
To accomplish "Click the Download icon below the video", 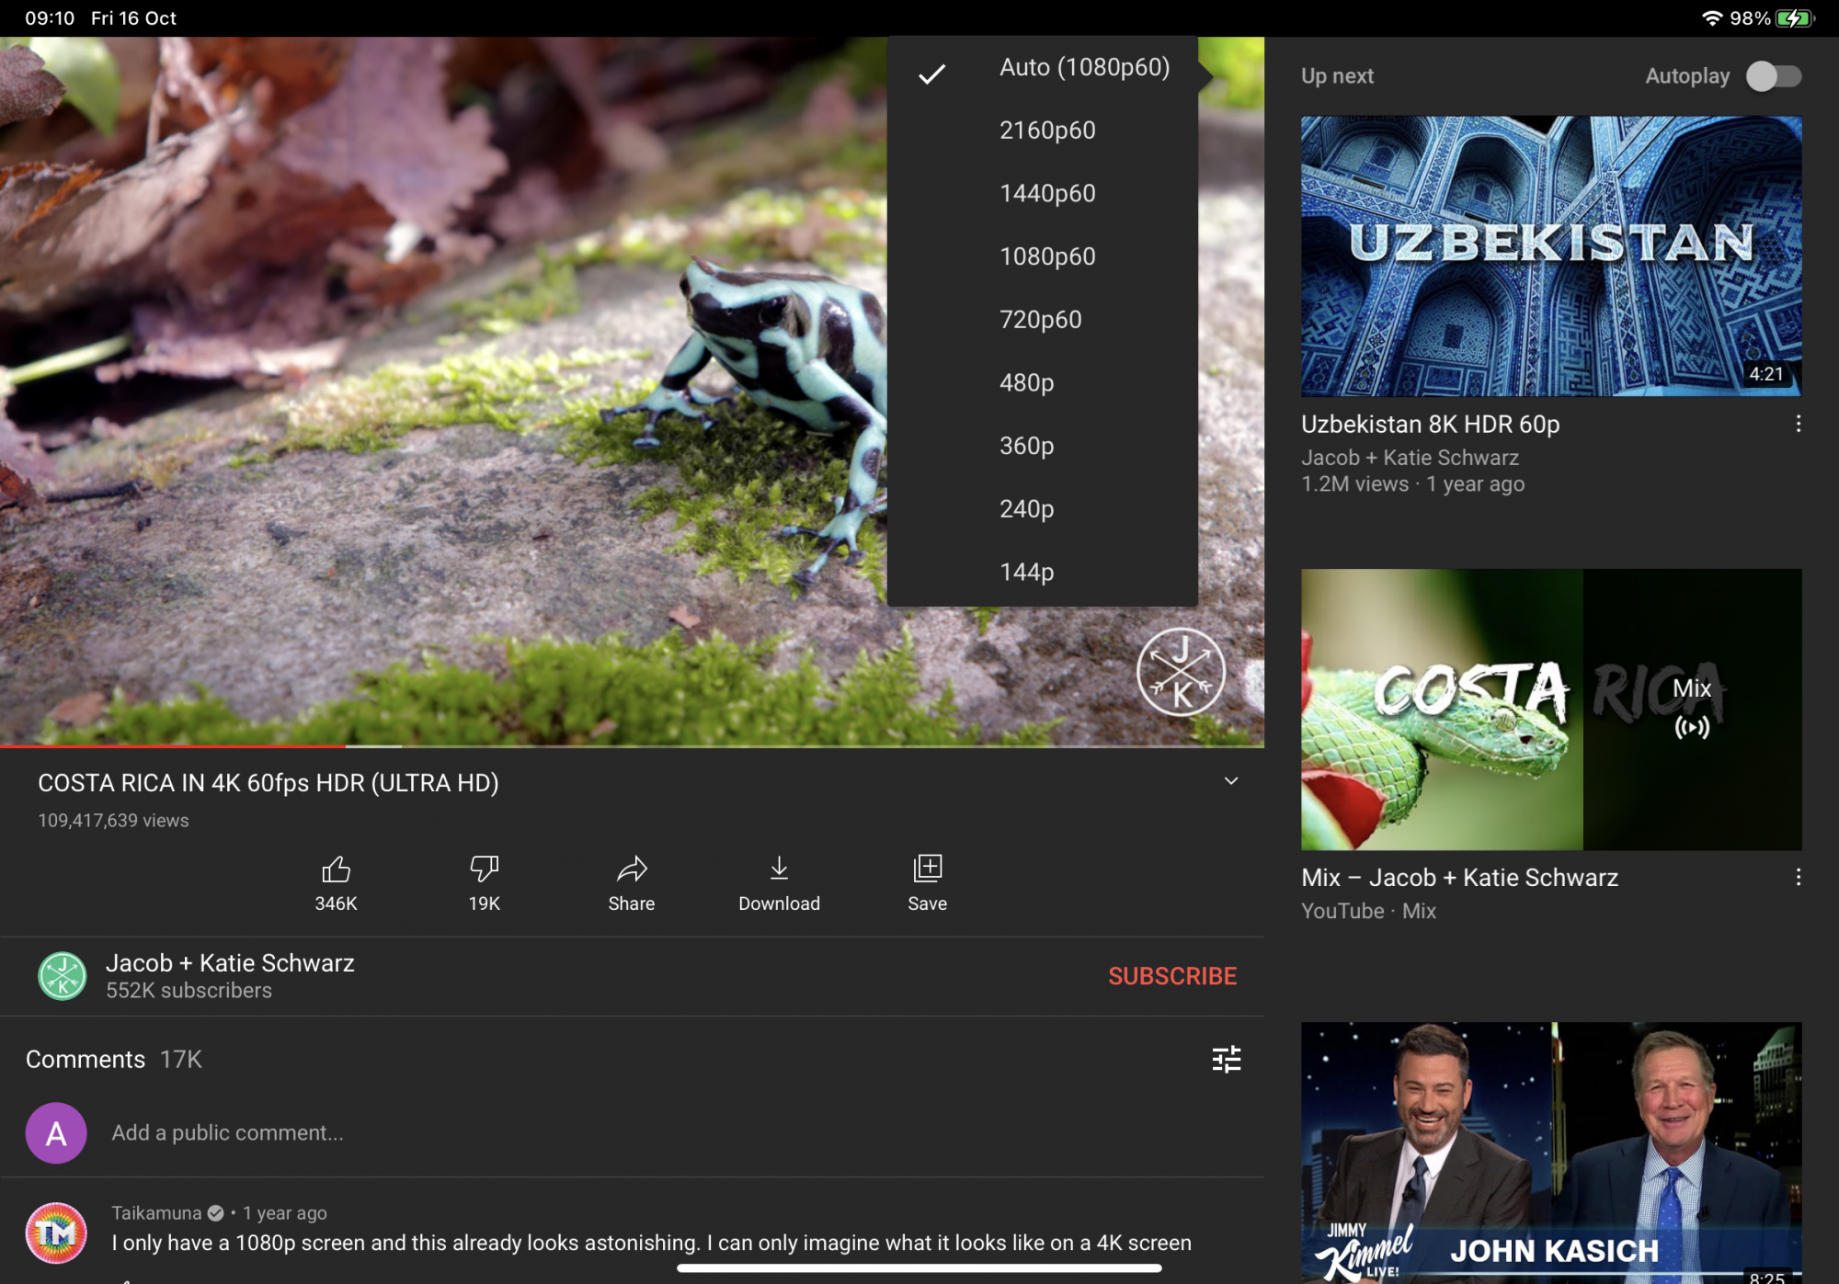I will tap(779, 869).
